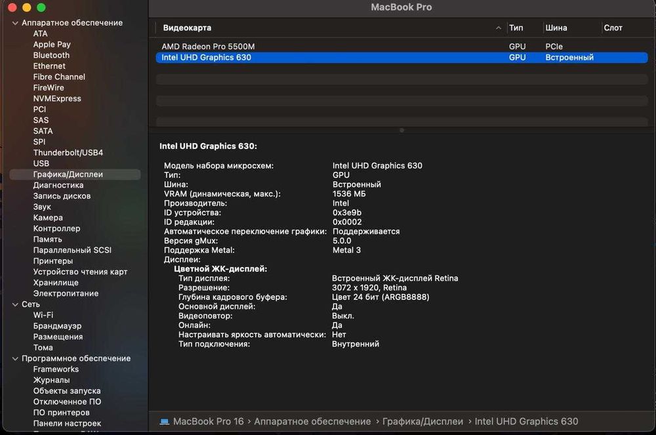The width and height of the screenshot is (656, 435).
Task: Click the Цветной ЖК-дисплей heading
Action: tap(220, 269)
